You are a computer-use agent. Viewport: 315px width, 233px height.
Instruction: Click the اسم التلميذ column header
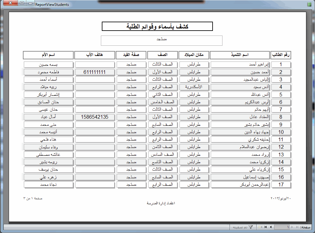[240, 55]
